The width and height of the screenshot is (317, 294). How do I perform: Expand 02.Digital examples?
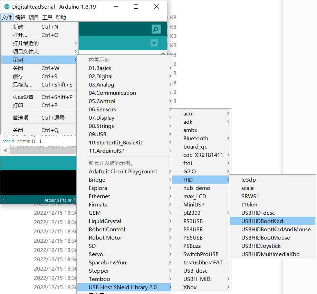click(x=125, y=77)
